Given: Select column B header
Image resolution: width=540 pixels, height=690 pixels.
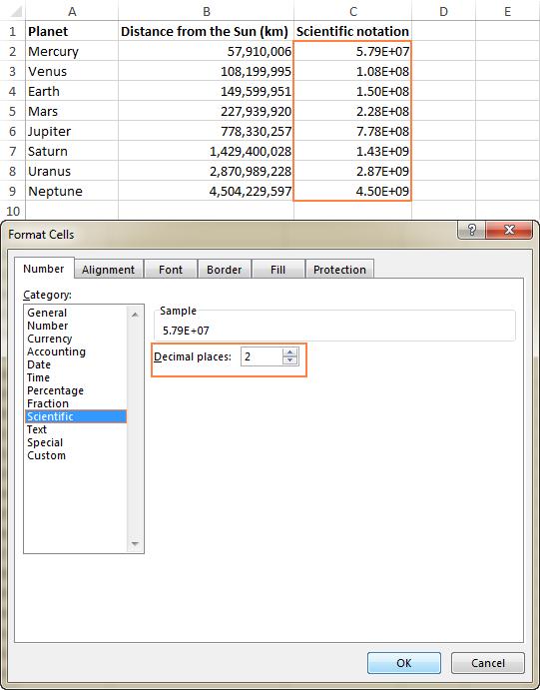Looking at the screenshot, I should [x=206, y=11].
